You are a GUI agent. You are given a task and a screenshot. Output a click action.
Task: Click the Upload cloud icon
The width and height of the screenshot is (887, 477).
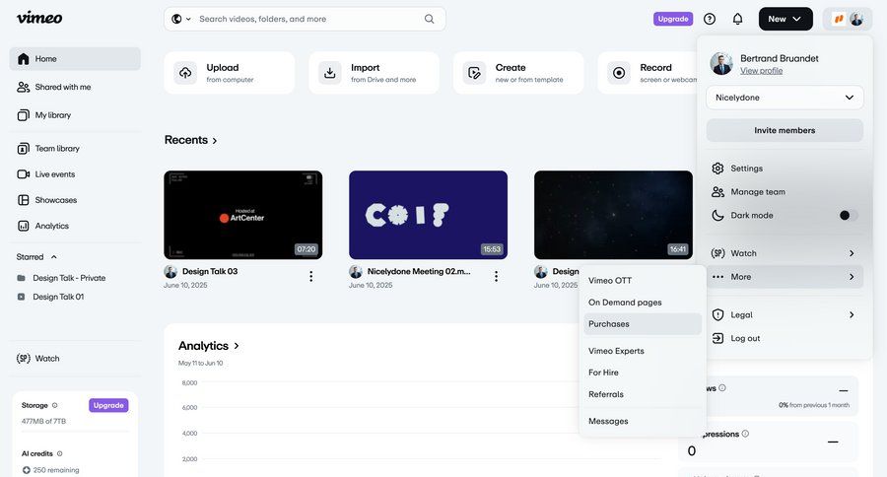tap(185, 73)
